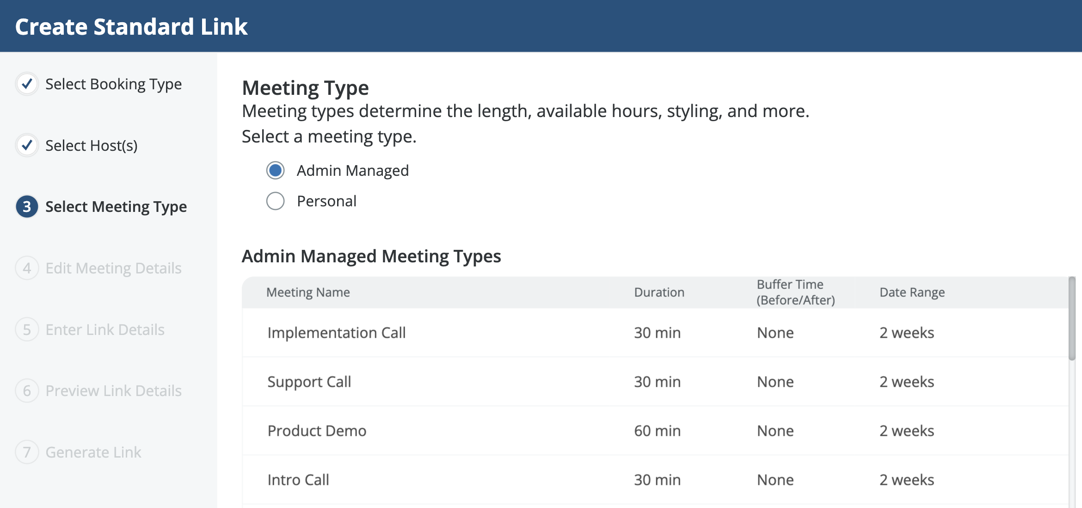The width and height of the screenshot is (1082, 508).
Task: Click the step 5 circle icon
Action: 27,330
